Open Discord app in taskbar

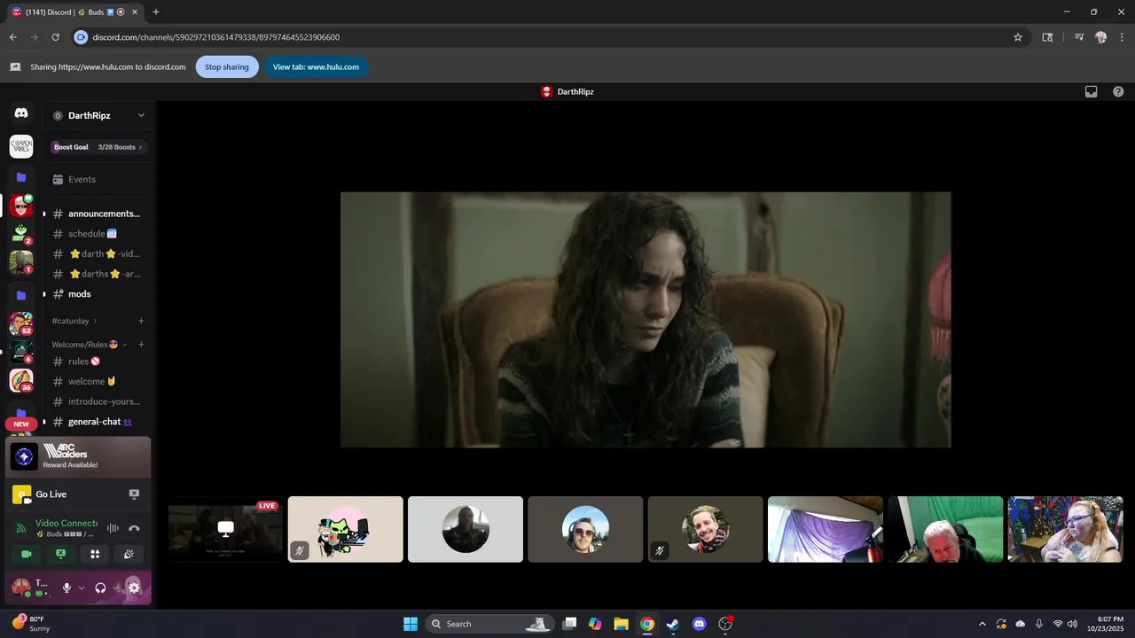(699, 624)
